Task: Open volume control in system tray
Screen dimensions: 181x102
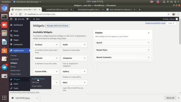Action: tap(172, 2)
